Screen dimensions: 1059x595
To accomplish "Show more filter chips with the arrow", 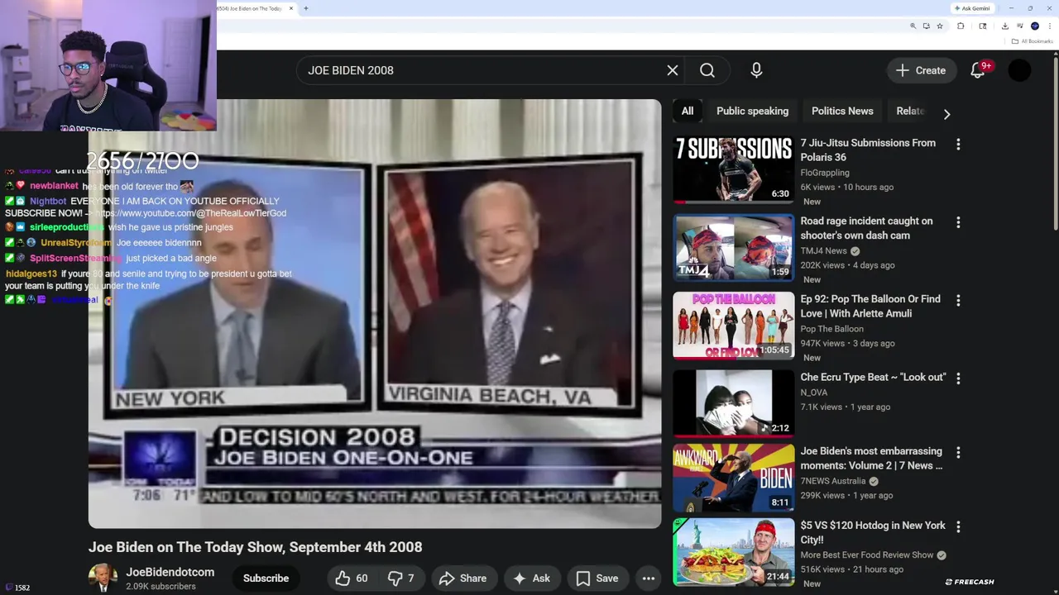I will point(946,114).
